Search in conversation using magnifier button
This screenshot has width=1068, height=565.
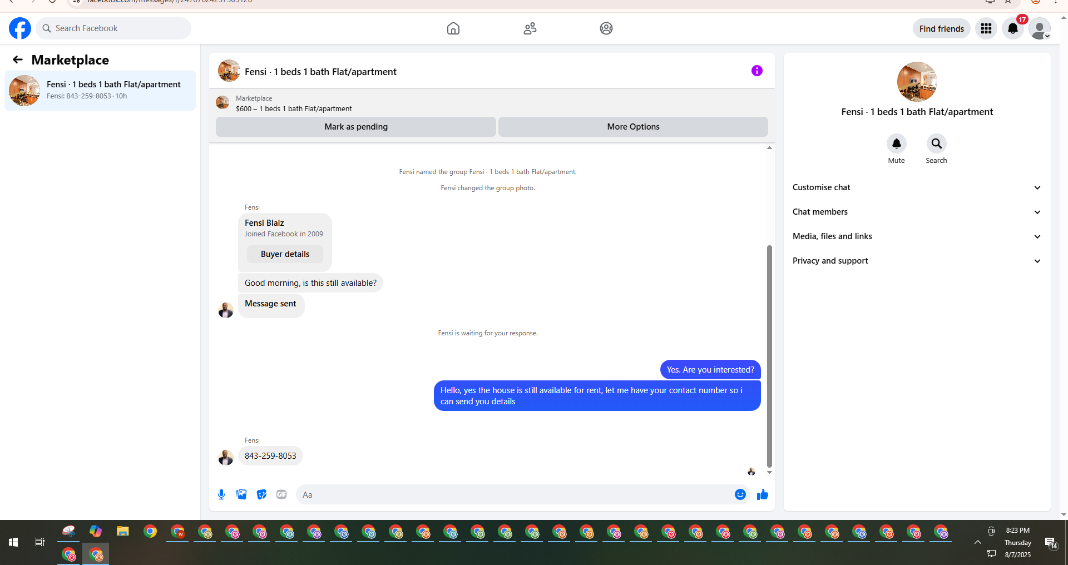click(937, 143)
